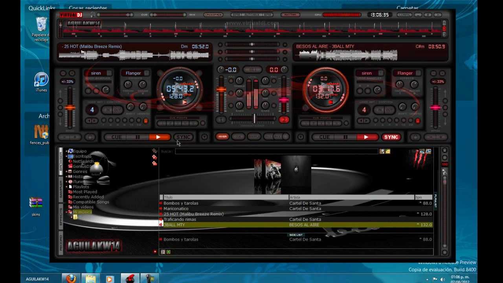Click the right channel volume fader
Viewport: 503px width, 283px height.
pos(283,100)
